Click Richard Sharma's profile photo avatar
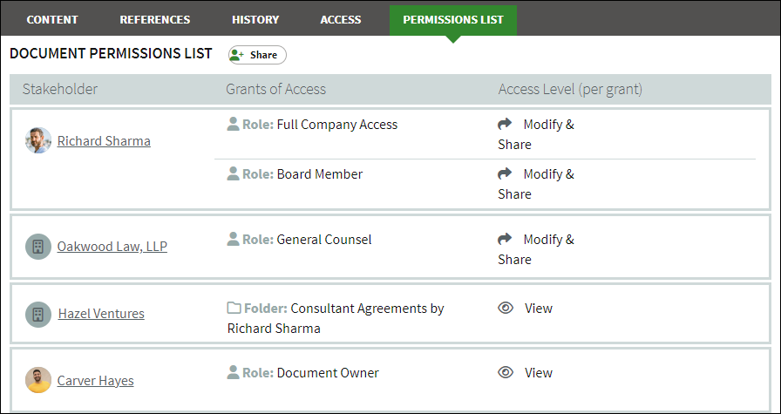This screenshot has height=414, width=781. tap(38, 140)
